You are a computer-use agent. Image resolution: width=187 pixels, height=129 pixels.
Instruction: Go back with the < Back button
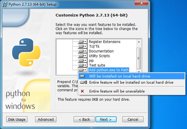pyautogui.click(x=84, y=119)
